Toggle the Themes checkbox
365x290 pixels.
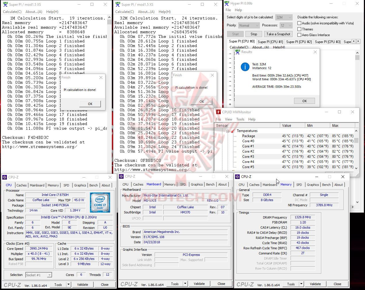299,29
